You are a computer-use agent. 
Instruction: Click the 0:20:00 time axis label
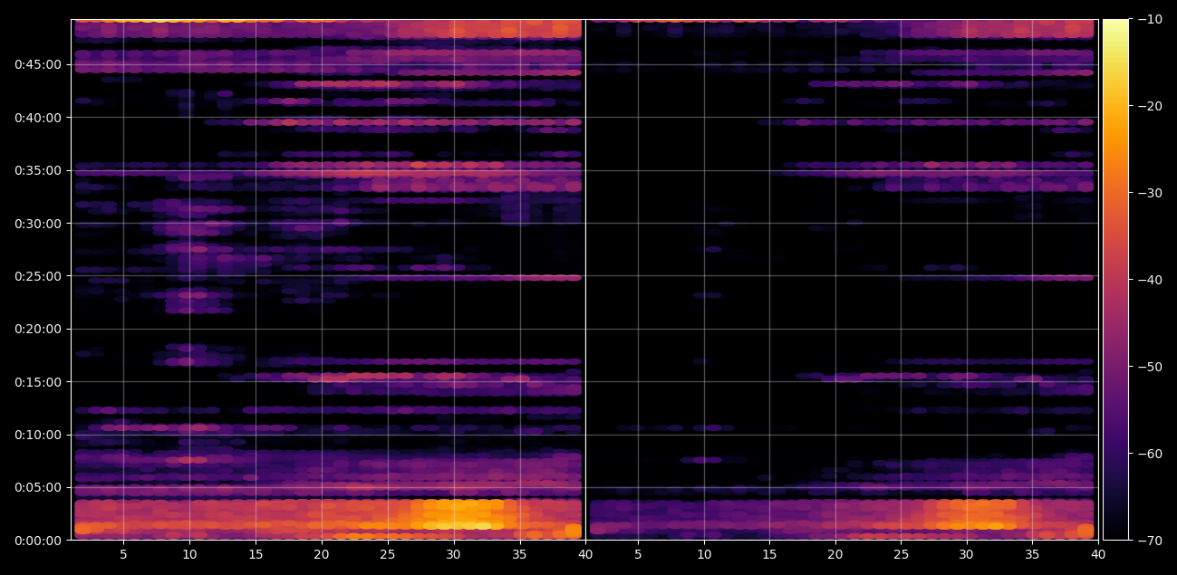tap(38, 329)
